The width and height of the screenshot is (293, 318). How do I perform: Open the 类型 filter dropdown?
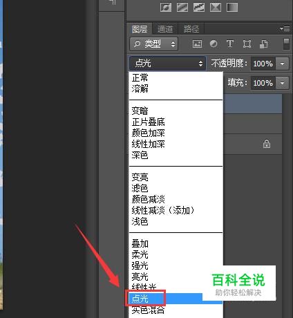coord(153,44)
